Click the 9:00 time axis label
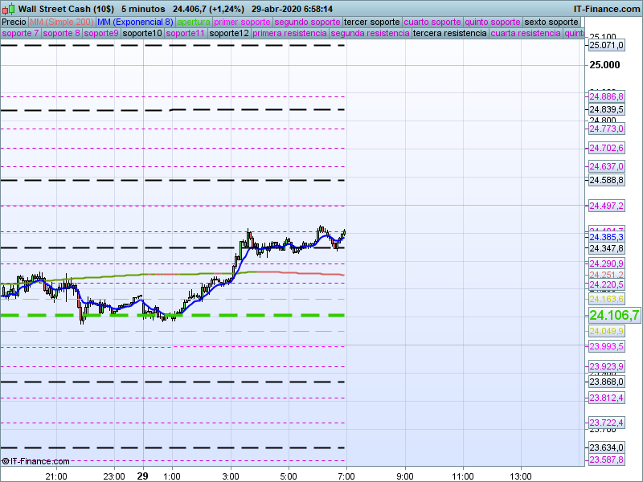Screen dimensions: 643x482 click(x=405, y=476)
